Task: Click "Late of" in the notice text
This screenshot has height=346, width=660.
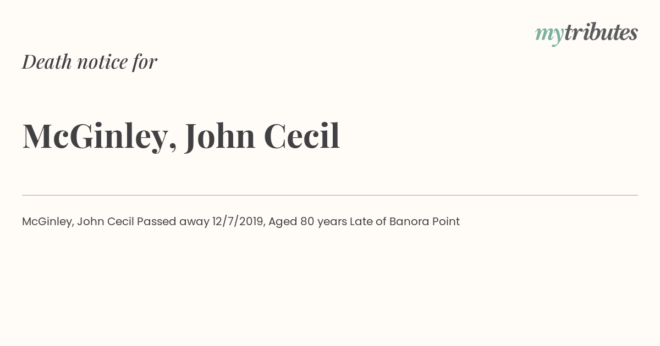Action: pos(368,222)
